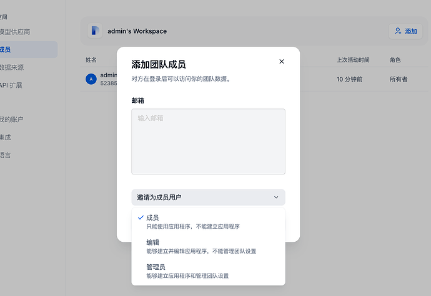Click the 10 分钟前 cell

click(x=349, y=79)
